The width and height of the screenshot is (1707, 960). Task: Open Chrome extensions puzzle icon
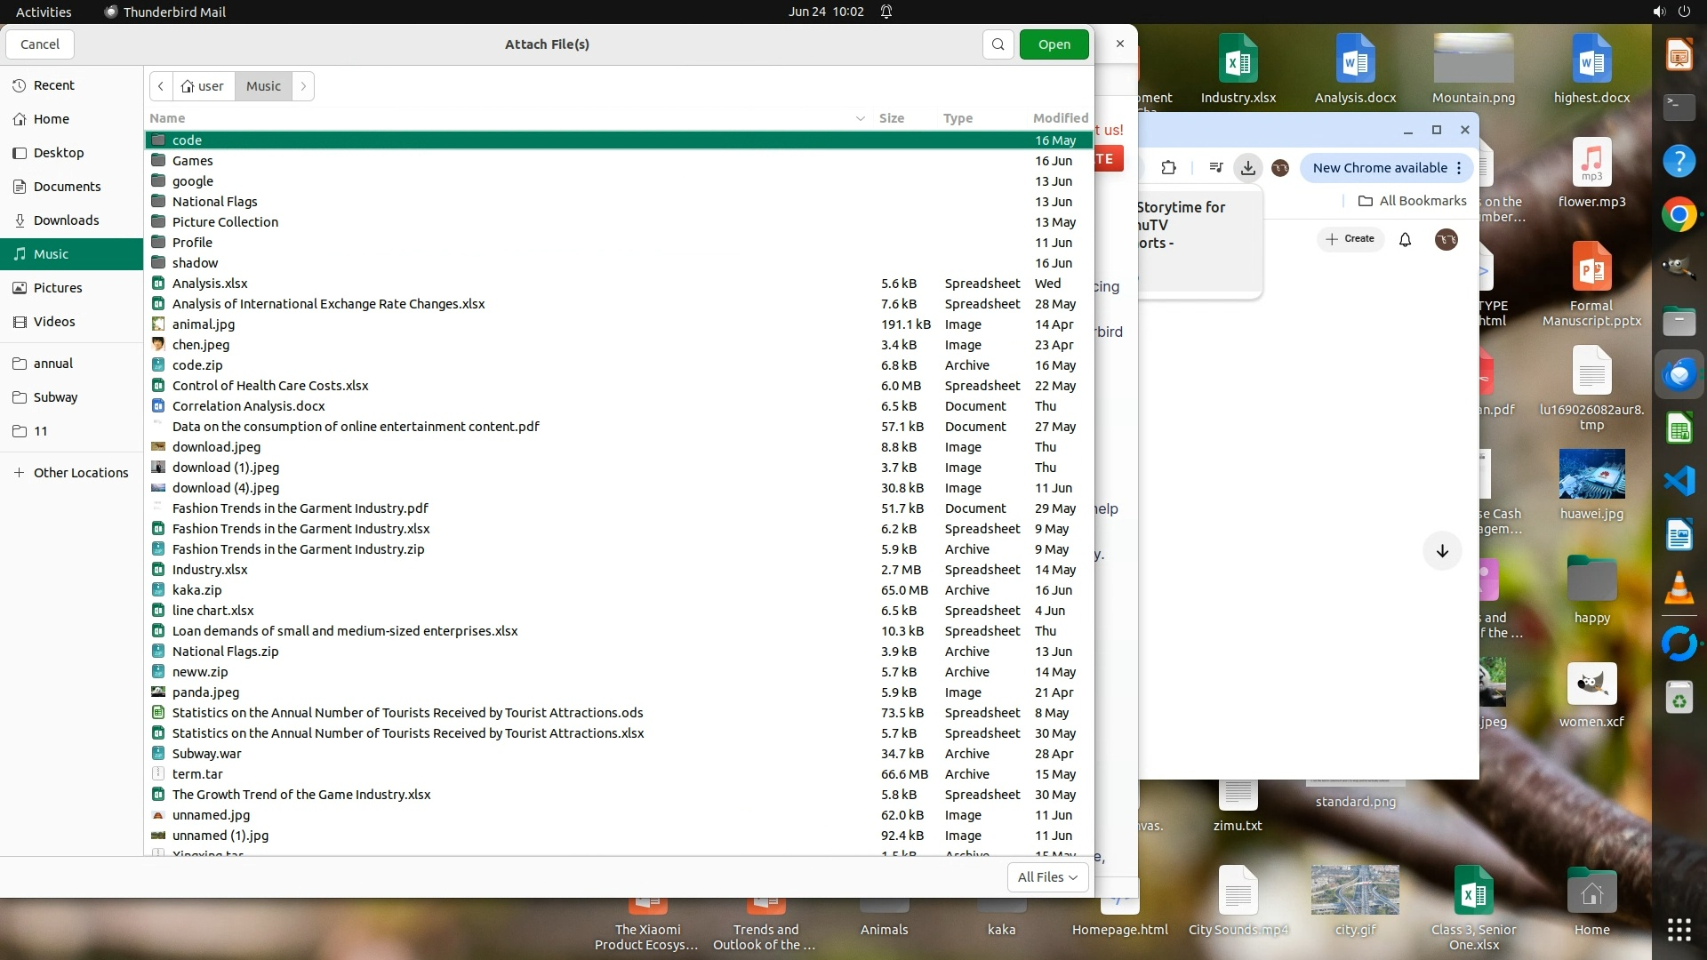[1168, 168]
